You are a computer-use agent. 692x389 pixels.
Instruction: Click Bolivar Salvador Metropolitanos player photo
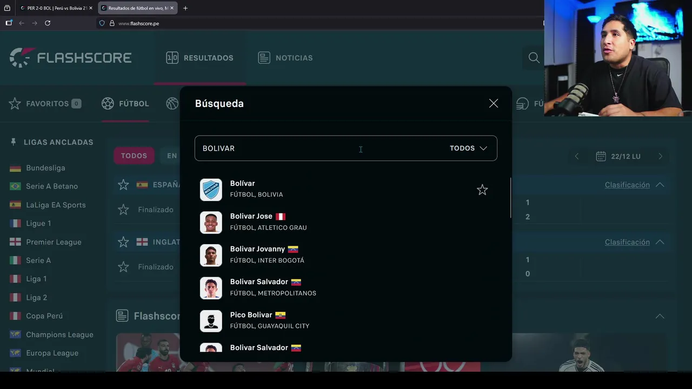coord(211,288)
